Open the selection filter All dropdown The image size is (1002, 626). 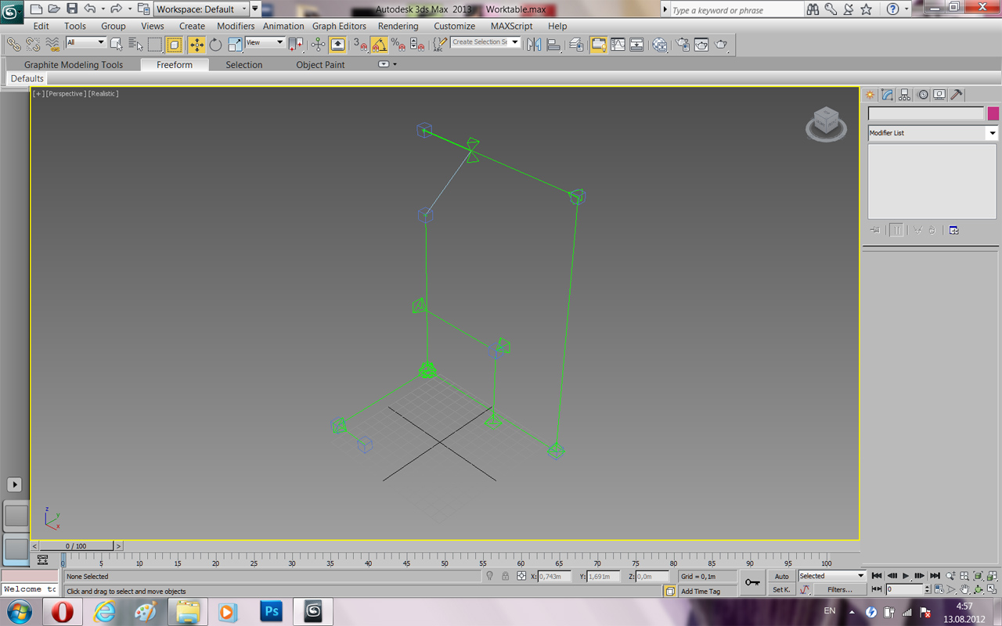[x=86, y=42]
